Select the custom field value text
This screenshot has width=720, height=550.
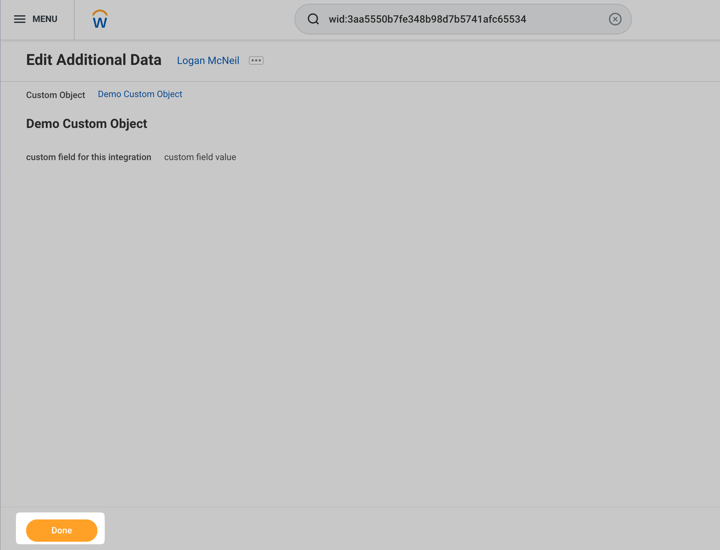click(x=200, y=158)
